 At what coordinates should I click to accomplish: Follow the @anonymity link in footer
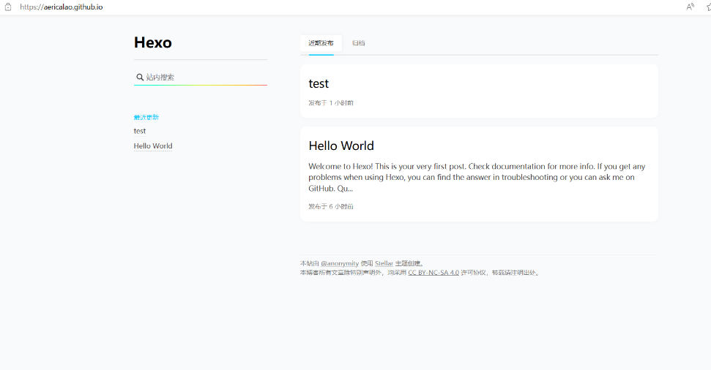pos(340,263)
